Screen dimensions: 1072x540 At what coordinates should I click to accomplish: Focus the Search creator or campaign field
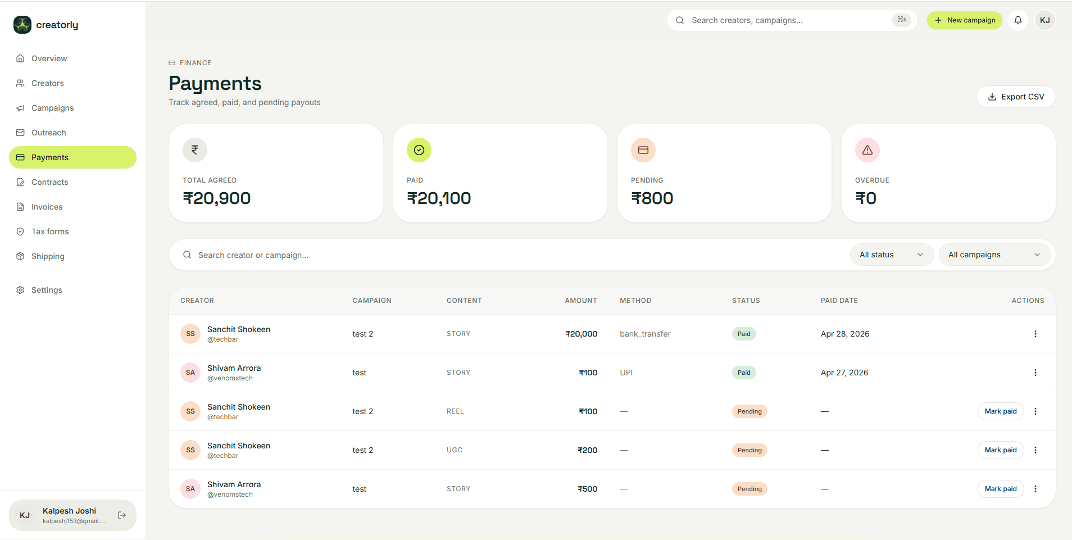[511, 255]
